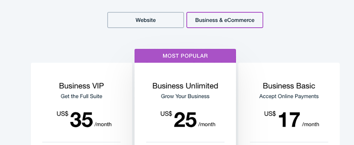This screenshot has width=354, height=145.
Task: Click the 25 price on Business Unlimited
Action: tap(185, 120)
